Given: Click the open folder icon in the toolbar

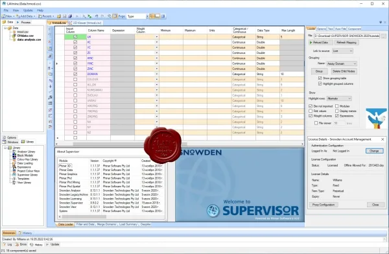Looking at the screenshot, I should (59, 16).
